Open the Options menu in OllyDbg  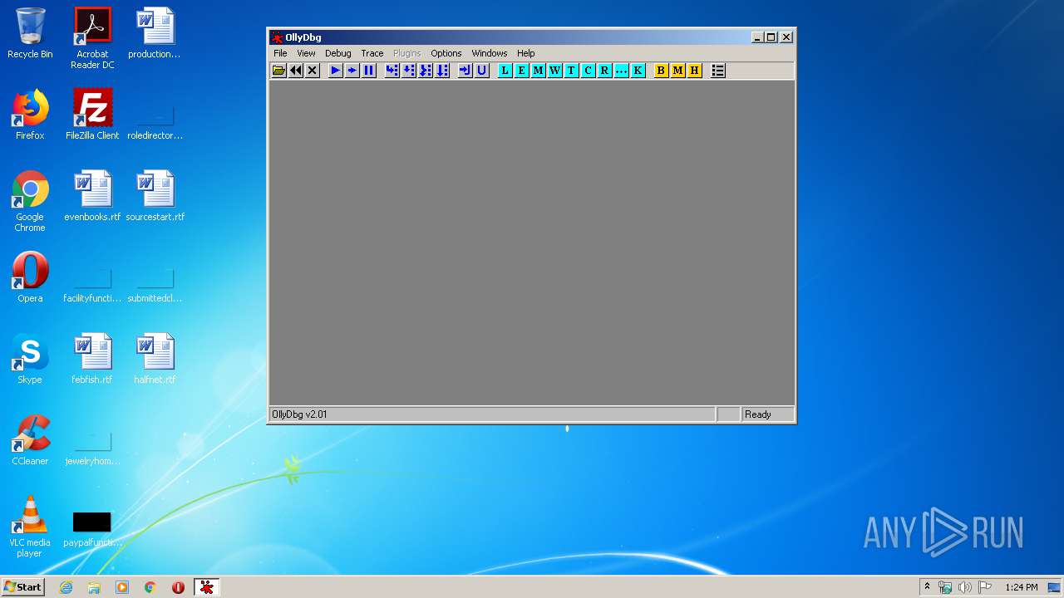(446, 53)
